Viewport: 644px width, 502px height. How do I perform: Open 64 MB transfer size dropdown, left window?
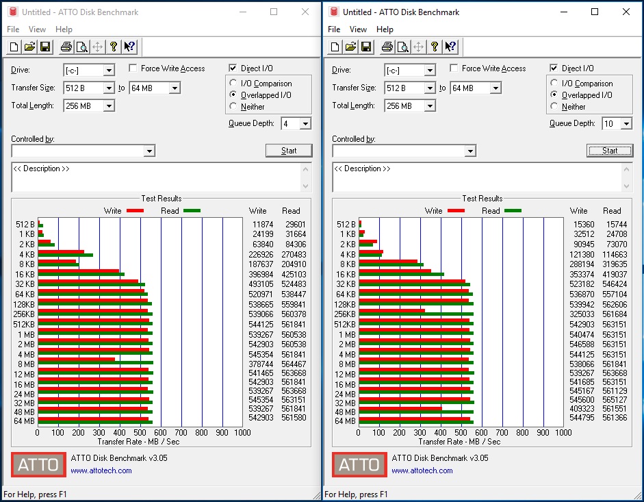(x=175, y=88)
